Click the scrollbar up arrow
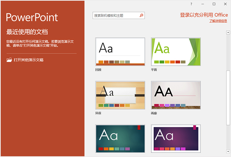 [228, 32]
